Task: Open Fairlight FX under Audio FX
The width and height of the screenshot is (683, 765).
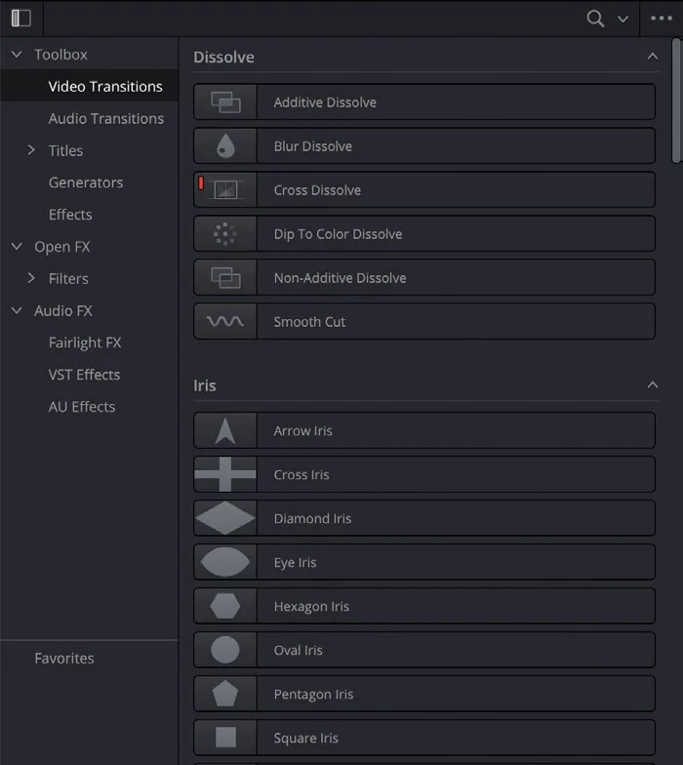Action: click(x=85, y=343)
